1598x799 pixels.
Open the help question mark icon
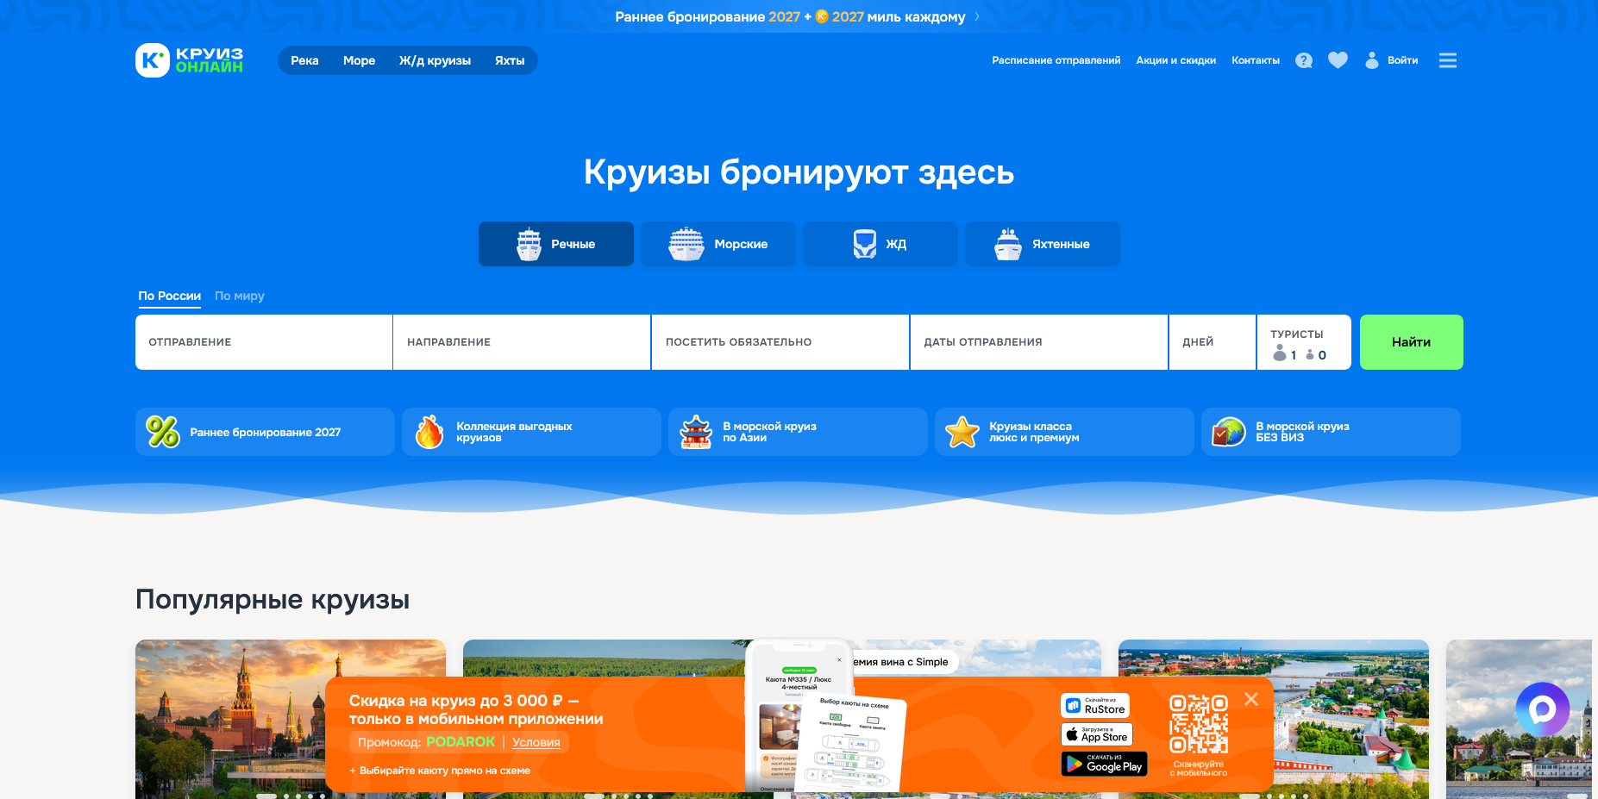[1304, 60]
